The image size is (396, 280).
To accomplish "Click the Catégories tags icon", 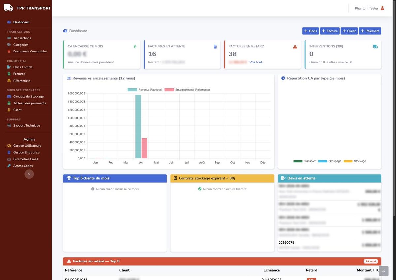I will click(x=9, y=45).
